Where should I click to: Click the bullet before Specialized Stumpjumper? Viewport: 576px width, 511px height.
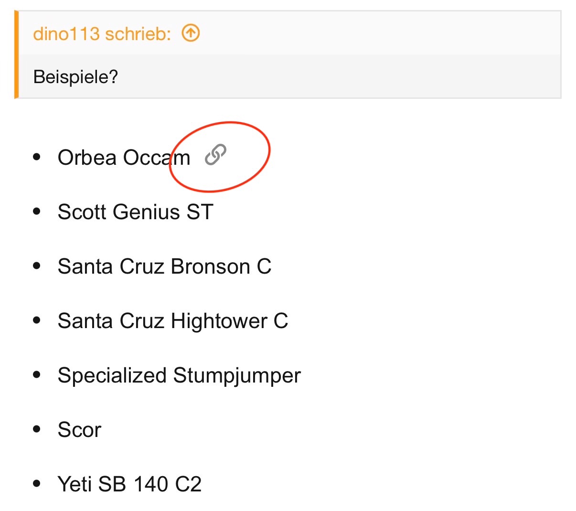tap(37, 375)
